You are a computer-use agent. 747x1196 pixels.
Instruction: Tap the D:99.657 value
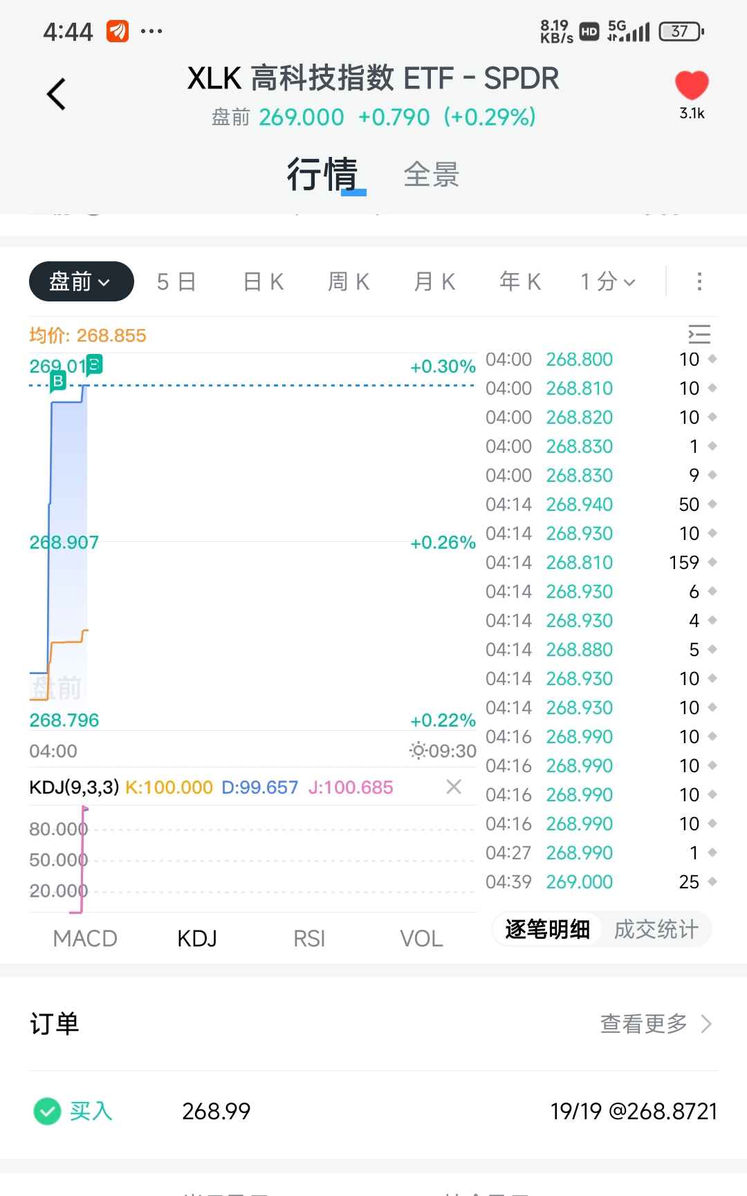pyautogui.click(x=259, y=787)
